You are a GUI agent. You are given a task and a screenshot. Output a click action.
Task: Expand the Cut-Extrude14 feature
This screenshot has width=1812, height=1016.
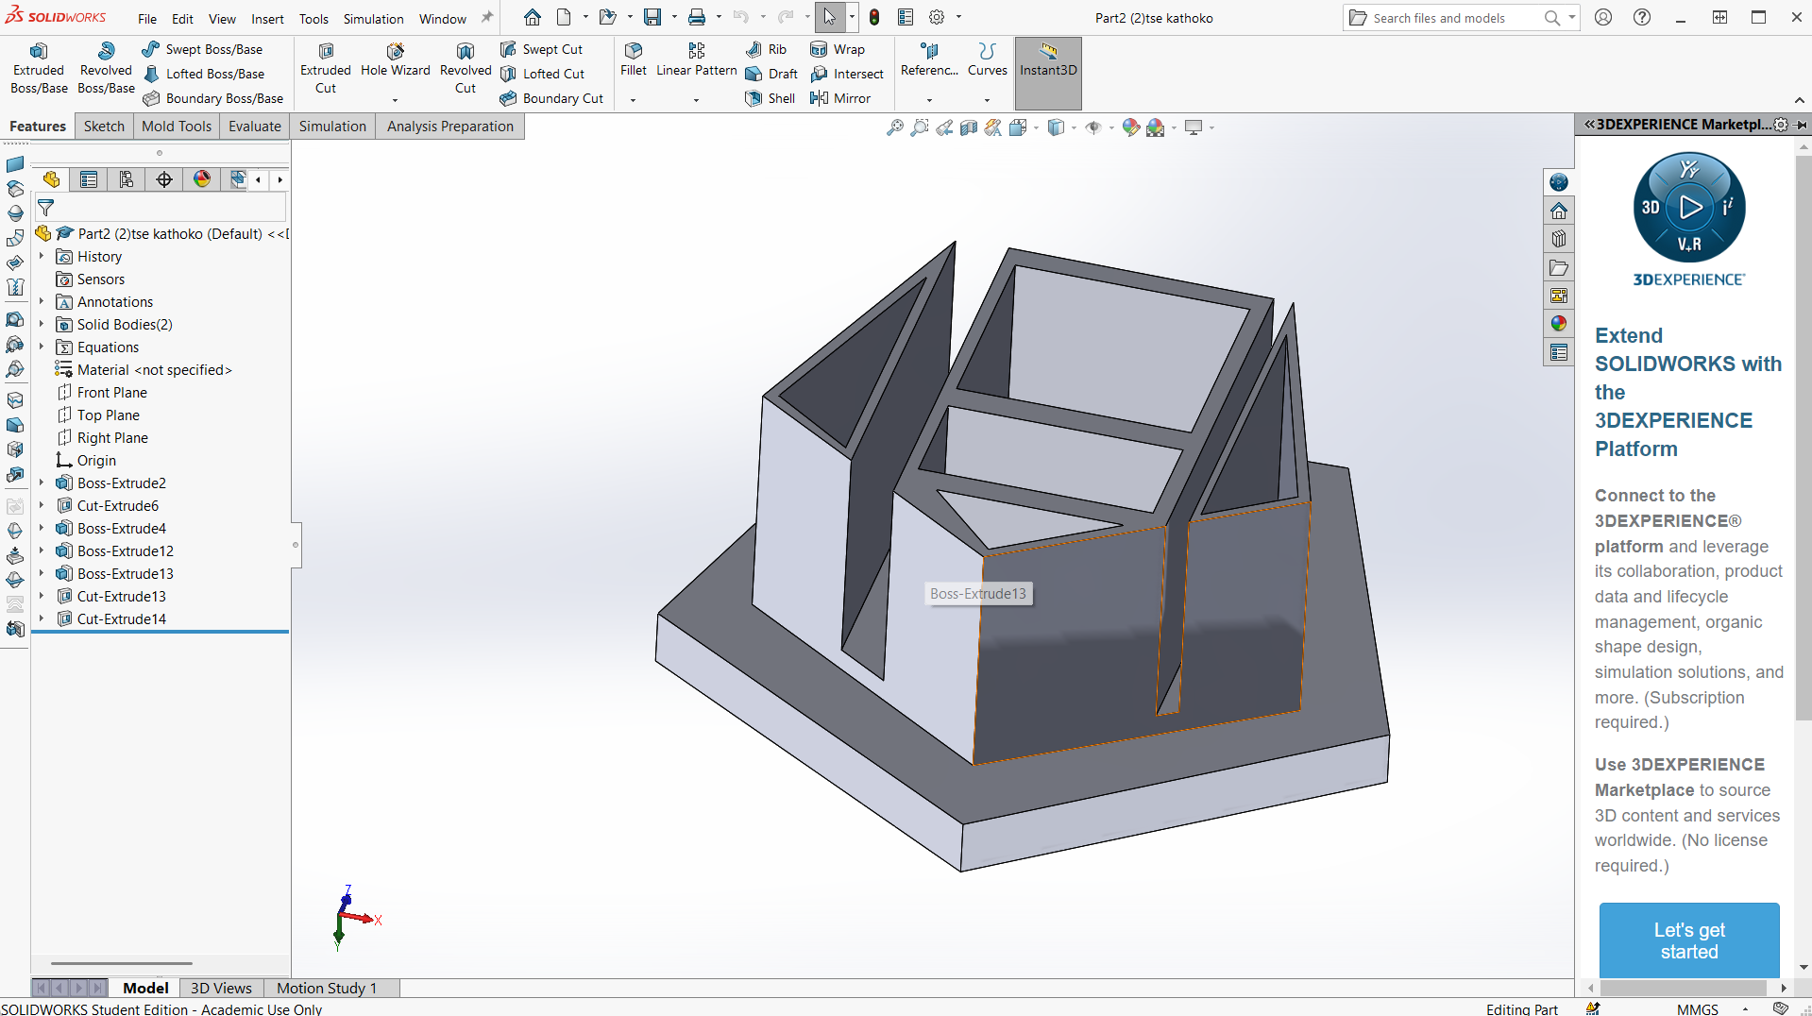[x=42, y=618]
